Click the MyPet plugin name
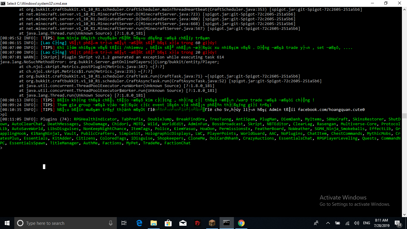The image size is (407, 229). tap(132, 143)
